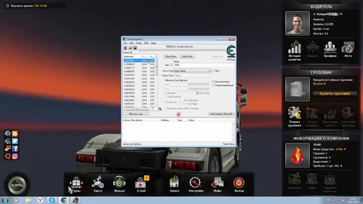Open the Грузы cargo menu
The height and width of the screenshot is (204, 363).
[x=76, y=185]
